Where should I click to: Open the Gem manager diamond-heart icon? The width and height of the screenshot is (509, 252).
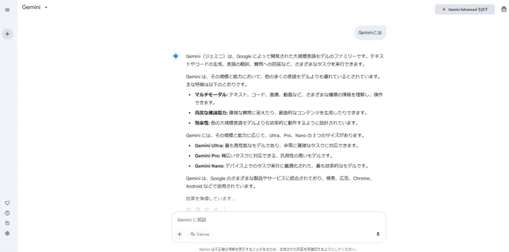pos(7,203)
